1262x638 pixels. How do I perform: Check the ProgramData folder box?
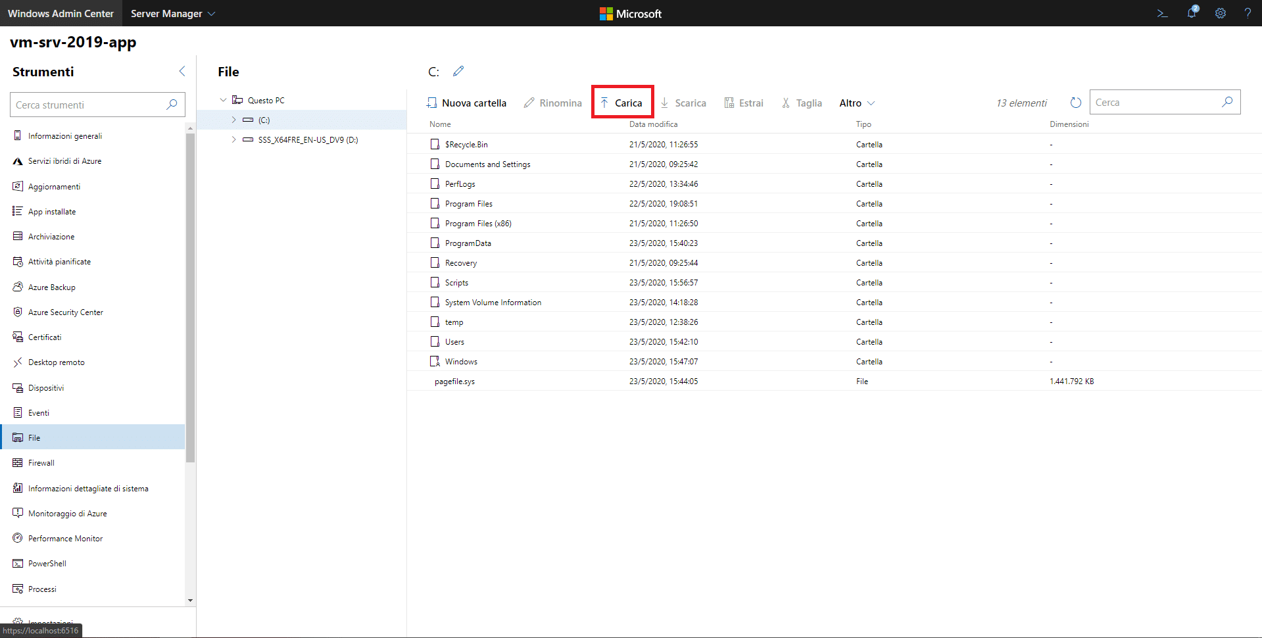click(x=435, y=243)
